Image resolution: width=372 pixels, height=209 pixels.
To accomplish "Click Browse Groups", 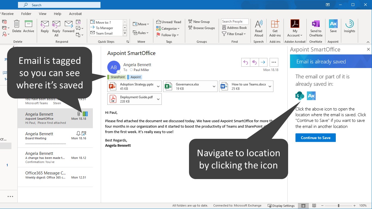I will tap(202, 28).
